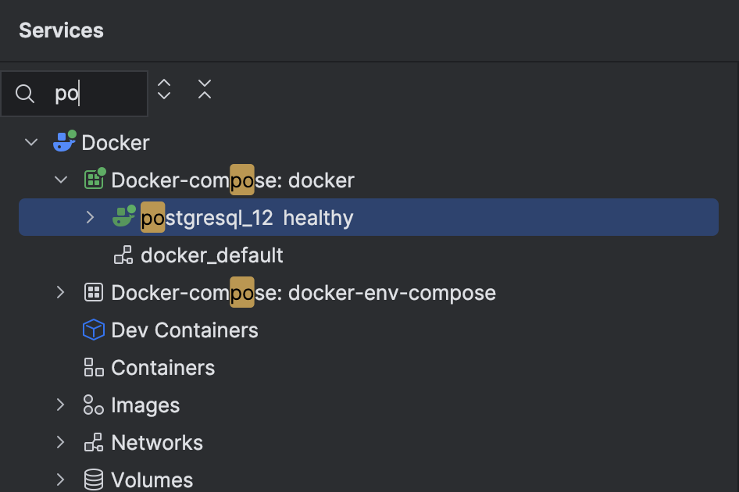This screenshot has width=739, height=492.
Task: Click the Images node icon
Action: [x=93, y=405]
